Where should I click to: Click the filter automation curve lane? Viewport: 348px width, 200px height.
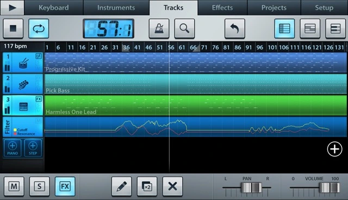(196, 127)
